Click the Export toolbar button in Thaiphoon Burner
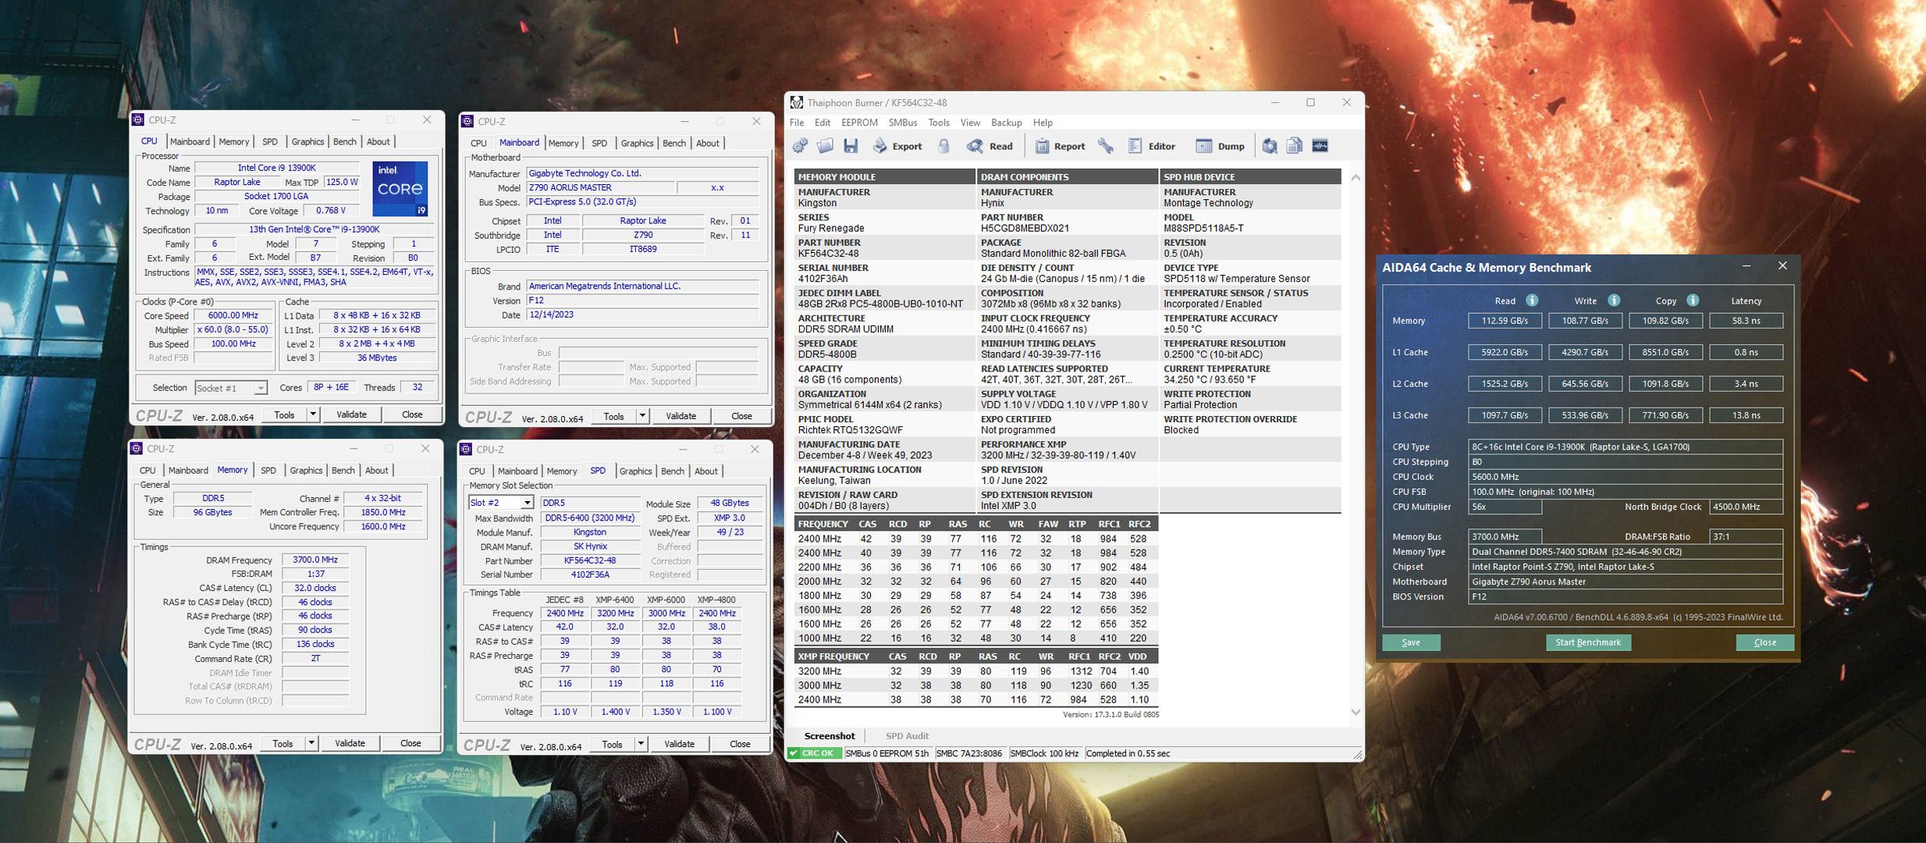 [897, 146]
